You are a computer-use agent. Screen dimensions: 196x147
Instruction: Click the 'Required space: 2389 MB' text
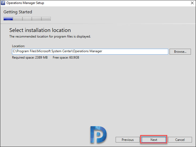pyautogui.click(x=30, y=58)
